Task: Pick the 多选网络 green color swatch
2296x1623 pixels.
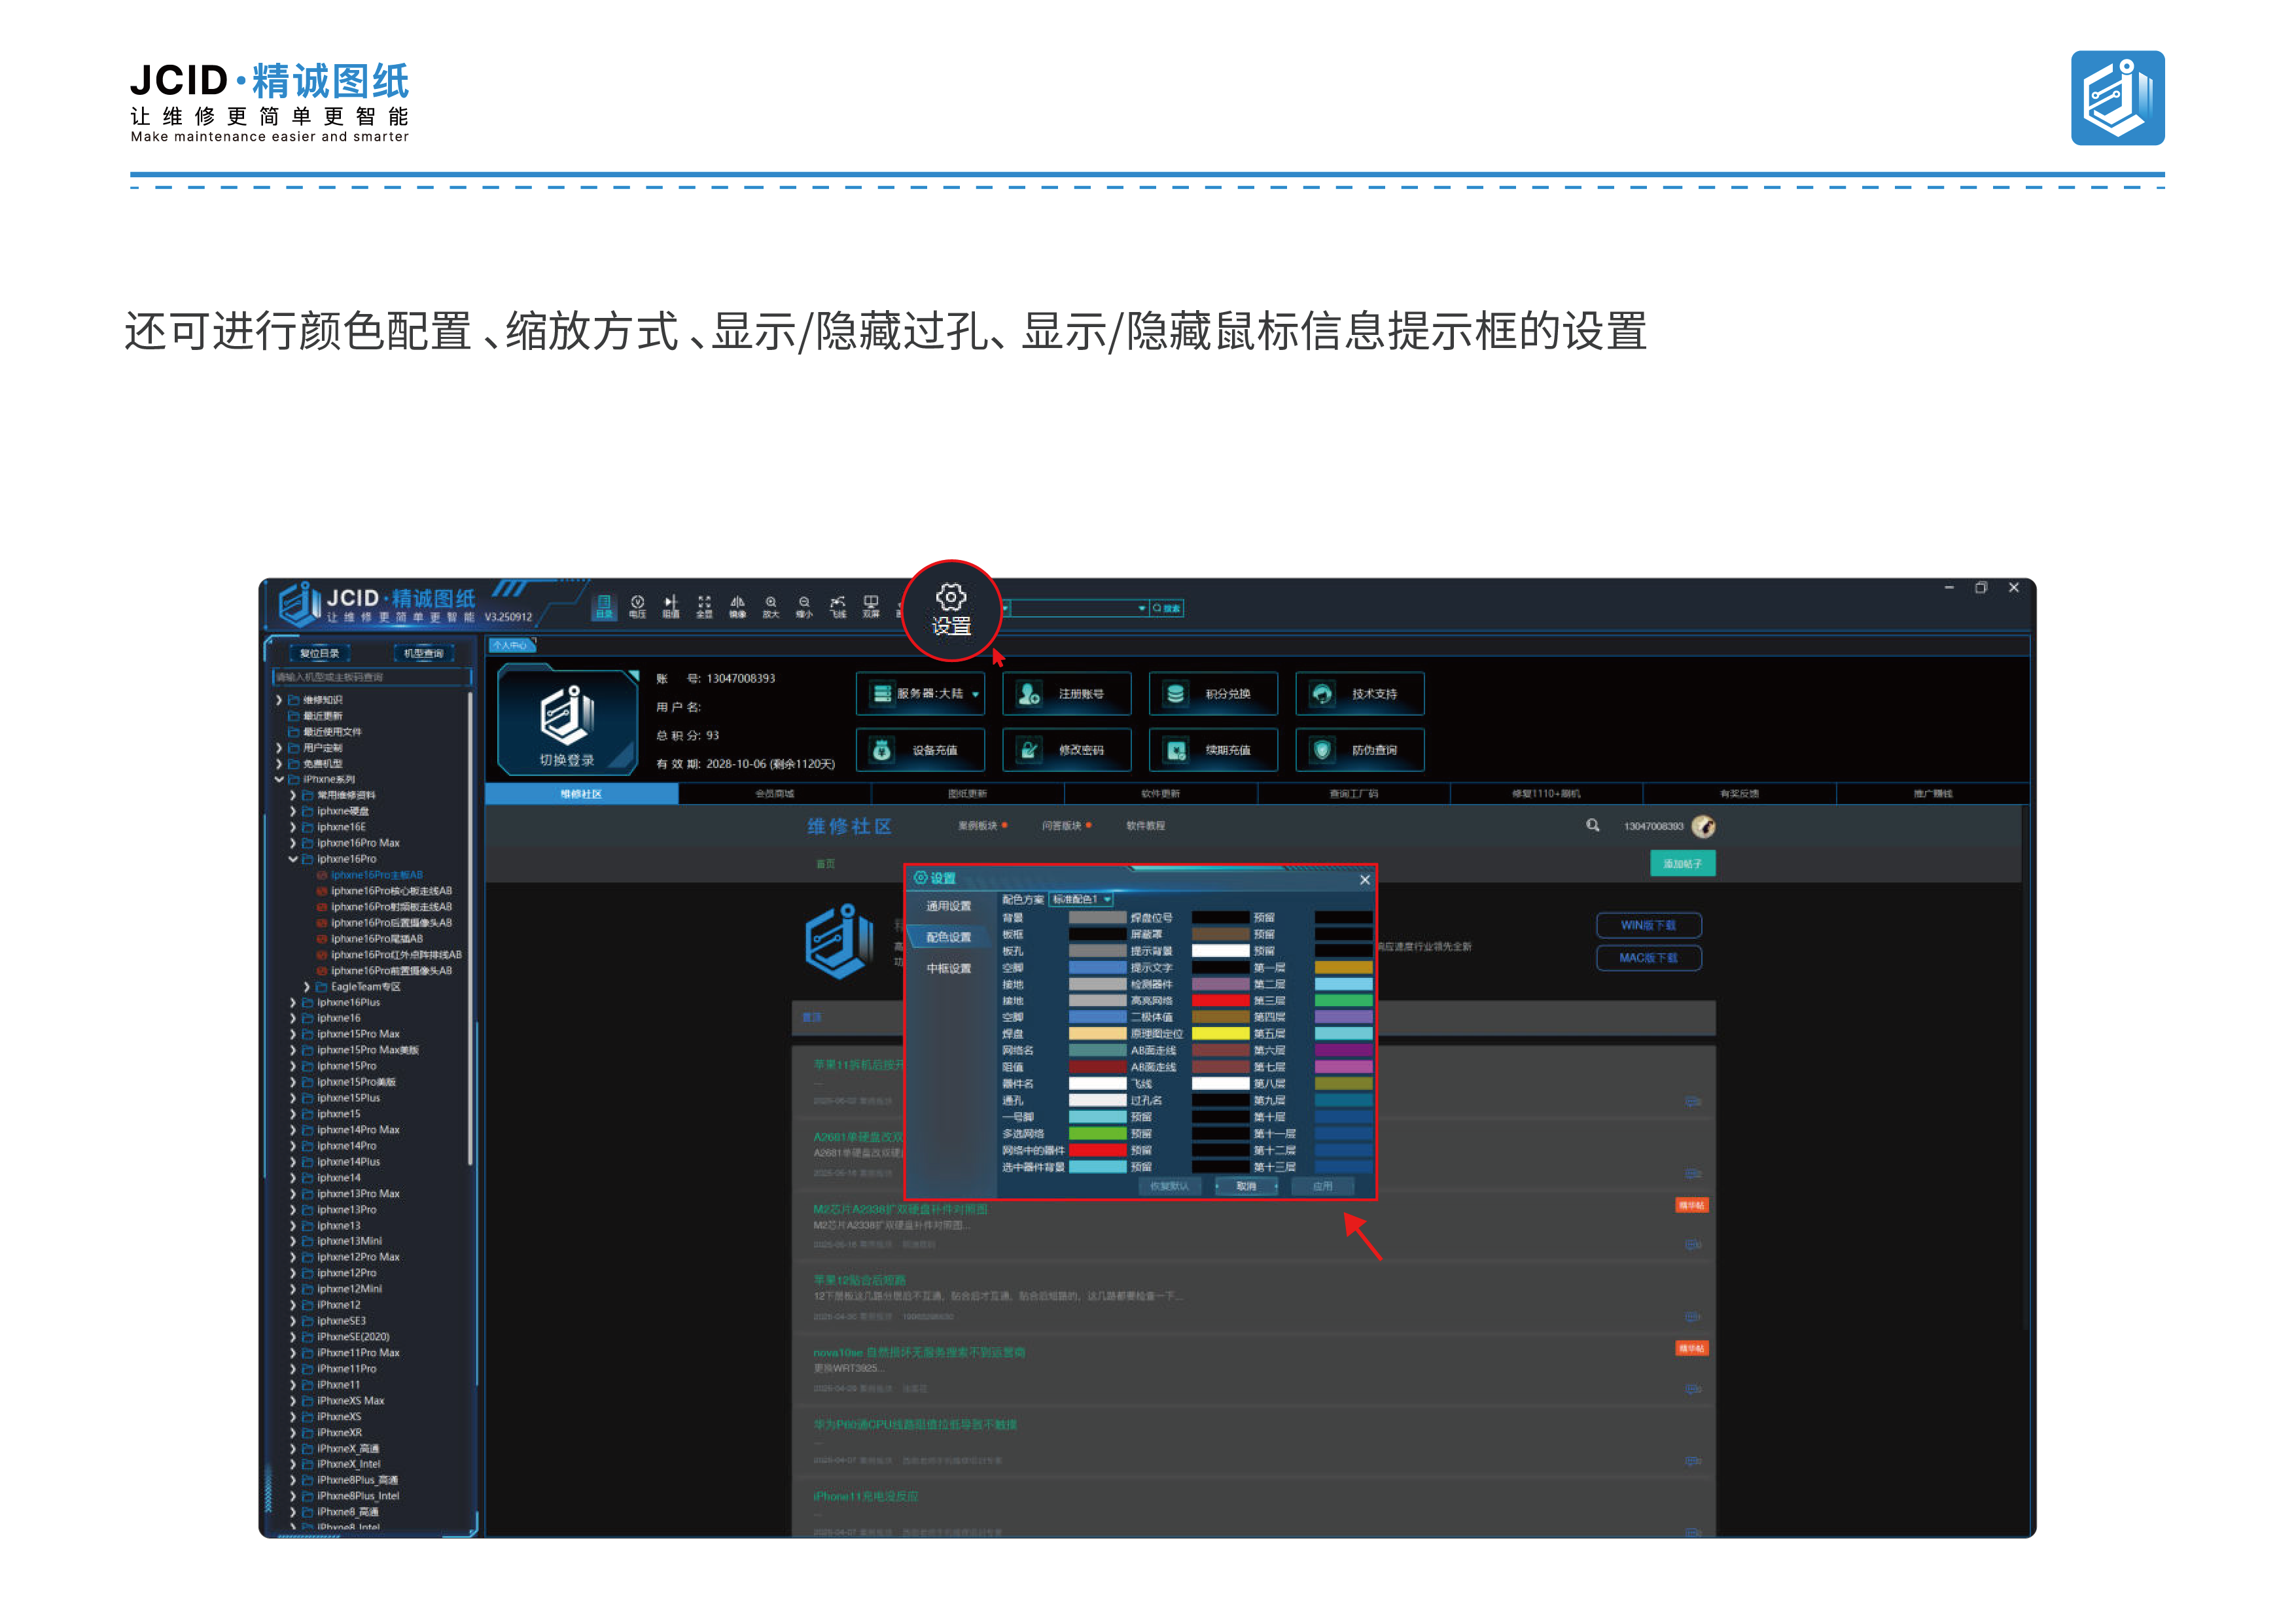Action: 1097,1134
